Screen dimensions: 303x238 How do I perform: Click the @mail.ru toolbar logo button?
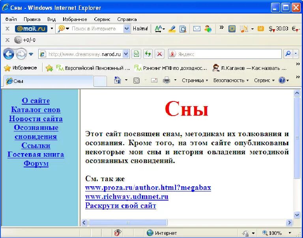pos(31,29)
